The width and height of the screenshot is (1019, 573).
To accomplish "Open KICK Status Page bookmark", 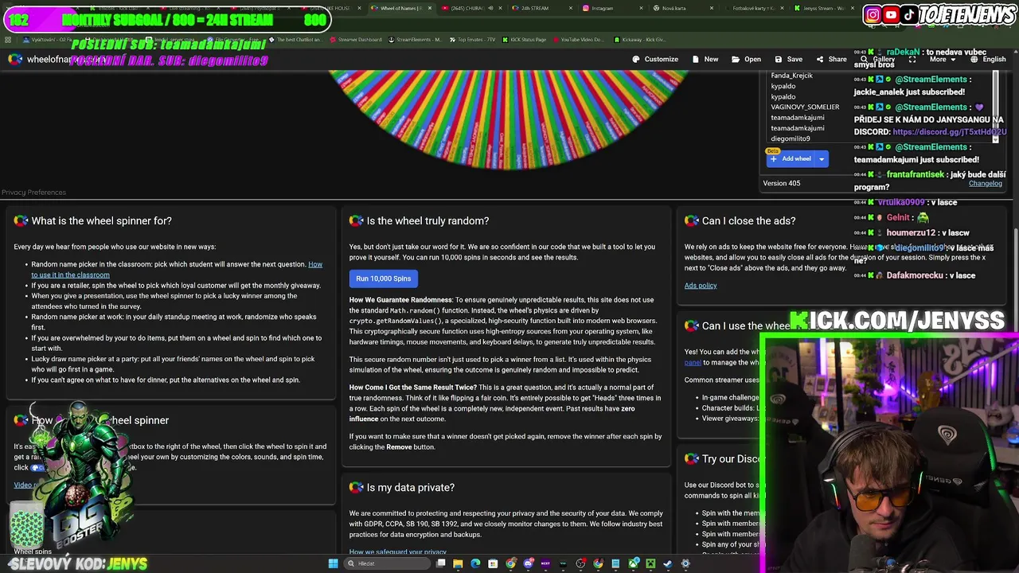I will [524, 39].
